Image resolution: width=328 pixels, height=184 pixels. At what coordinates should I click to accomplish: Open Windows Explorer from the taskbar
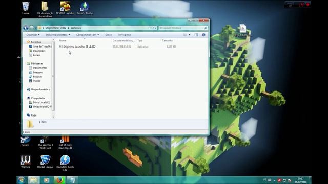[34, 180]
